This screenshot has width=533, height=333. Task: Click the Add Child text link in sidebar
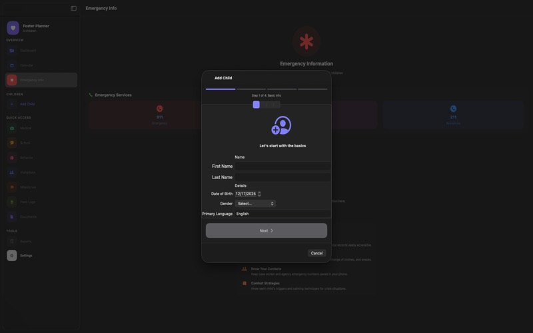[27, 104]
